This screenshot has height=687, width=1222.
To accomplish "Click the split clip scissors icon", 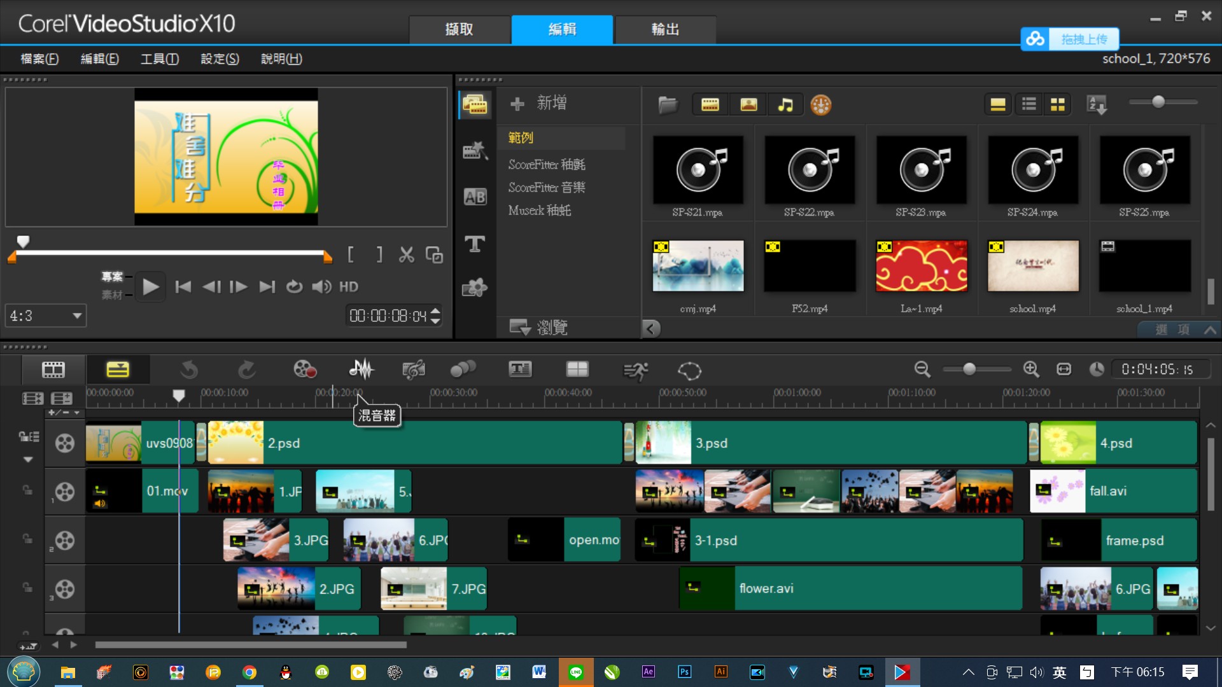I will [x=406, y=255].
